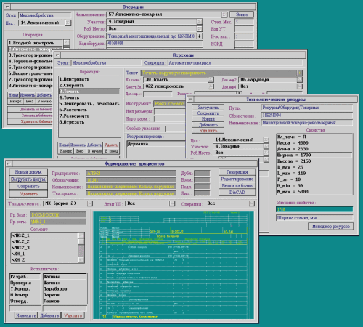Click Сохранить in Формирование документов
Screen dimensions: 363x327
point(28,187)
